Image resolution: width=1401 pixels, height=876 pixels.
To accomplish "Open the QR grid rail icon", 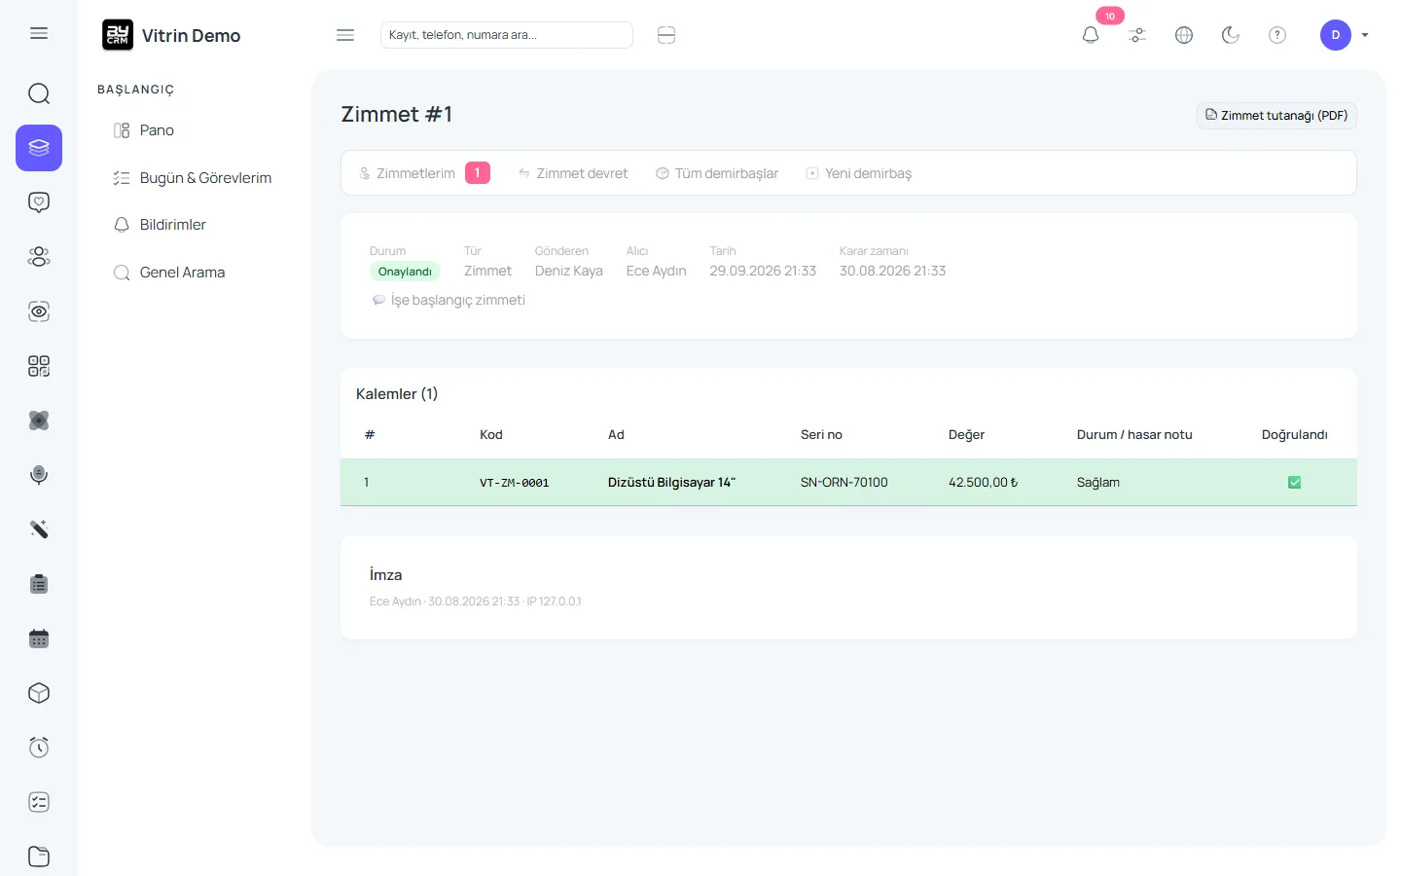I will 39,366.
